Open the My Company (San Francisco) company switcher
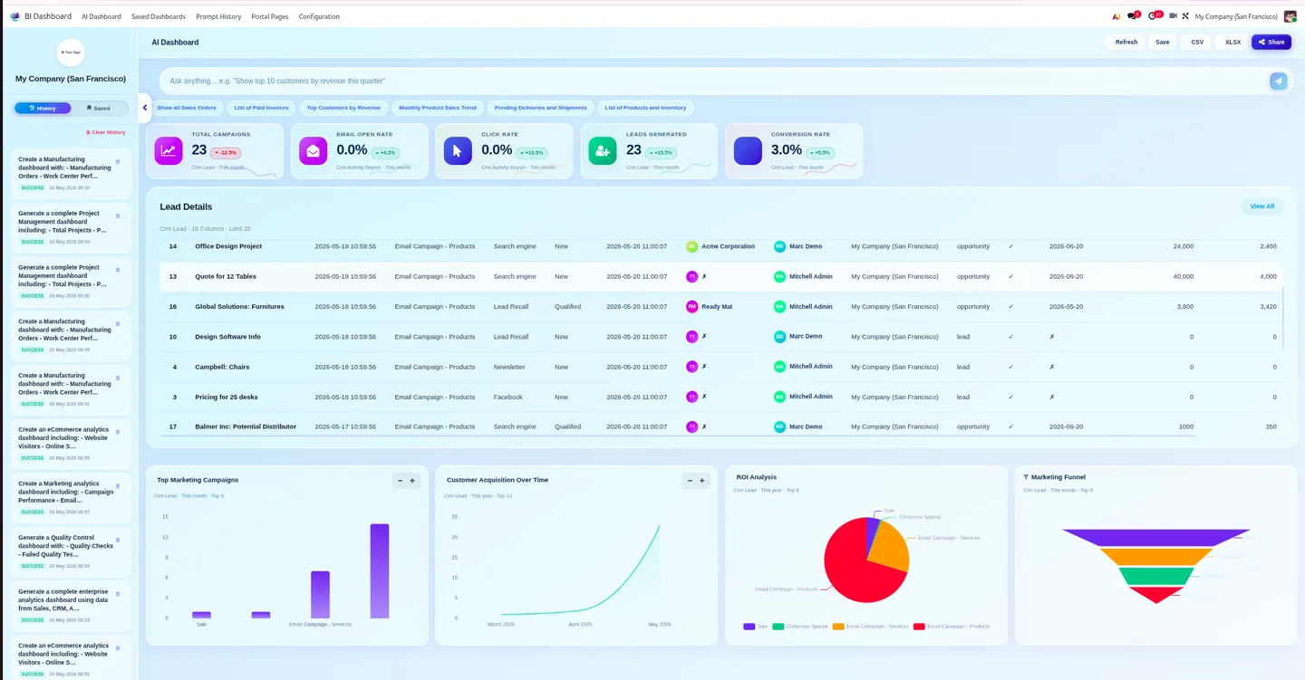Image resolution: width=1305 pixels, height=680 pixels. pos(1236,16)
